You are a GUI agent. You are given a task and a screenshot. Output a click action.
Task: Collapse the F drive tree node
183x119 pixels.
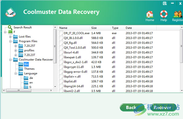pyautogui.click(x=5, y=32)
